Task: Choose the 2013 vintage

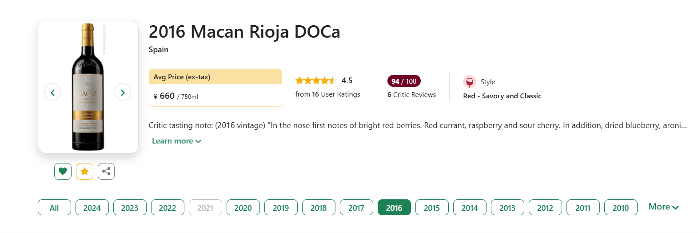Action: tap(507, 207)
